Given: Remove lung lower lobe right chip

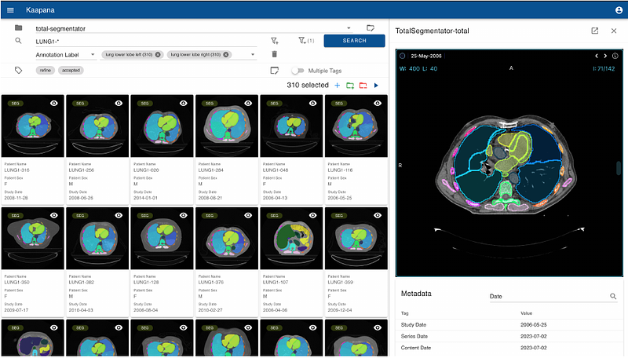Looking at the screenshot, I should 226,54.
